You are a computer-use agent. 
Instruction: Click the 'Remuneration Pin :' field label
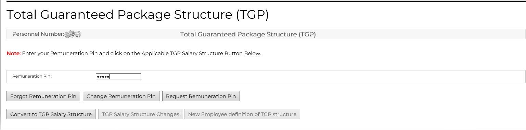point(32,76)
